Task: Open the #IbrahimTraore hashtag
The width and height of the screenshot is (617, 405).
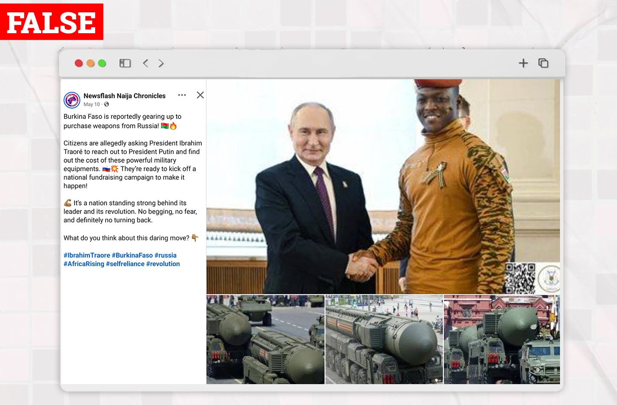Action: (87, 255)
